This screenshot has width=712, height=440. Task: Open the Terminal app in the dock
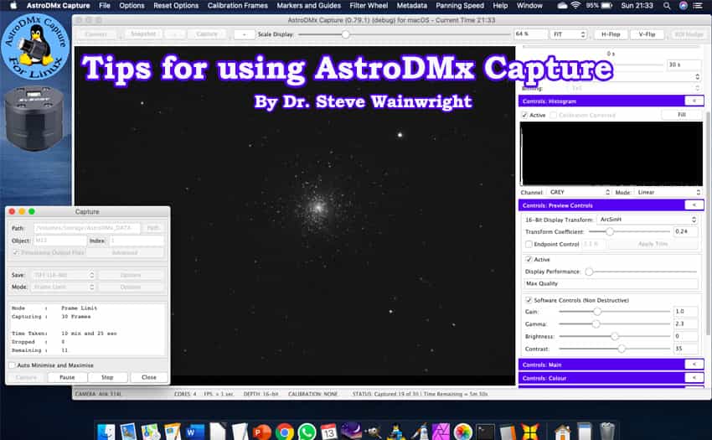485,432
